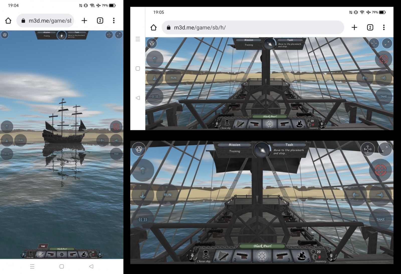
Task: Tap the red target fire button in portrait game
Action: click(x=116, y=127)
